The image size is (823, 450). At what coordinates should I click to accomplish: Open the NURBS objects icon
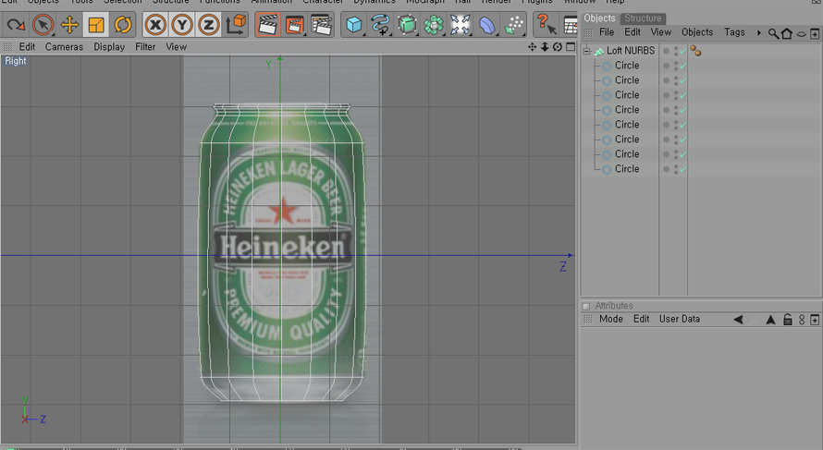(407, 25)
